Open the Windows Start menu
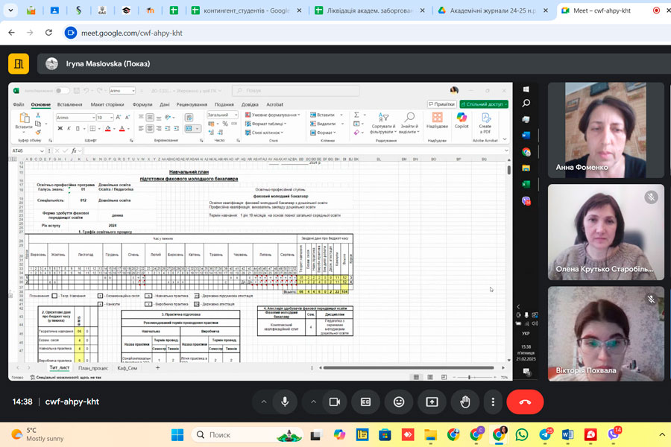Viewport: 671px width, 447px height. pos(177,434)
